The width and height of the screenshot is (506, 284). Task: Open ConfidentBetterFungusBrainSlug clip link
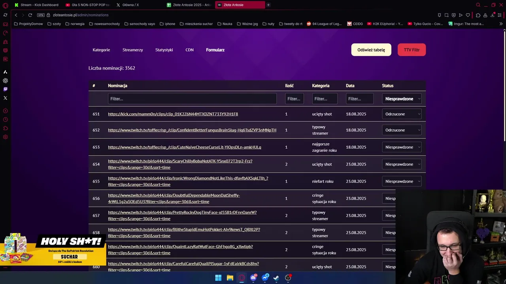(x=192, y=130)
